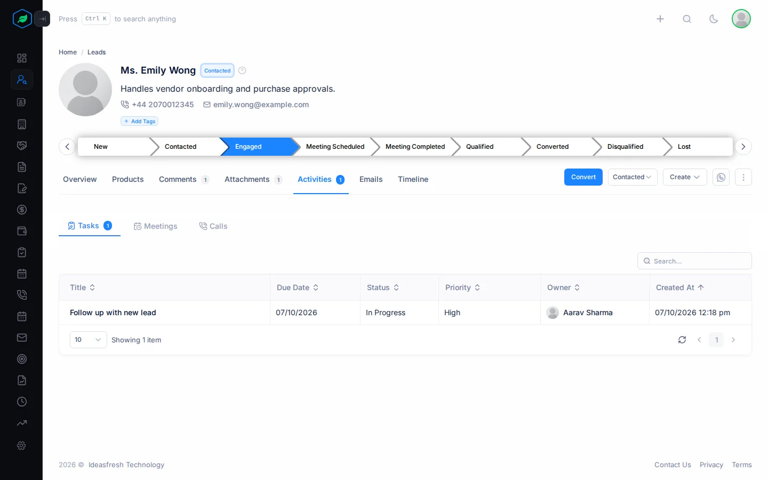Open the phone calls icon in sidebar
768x480 pixels.
[x=22, y=295]
